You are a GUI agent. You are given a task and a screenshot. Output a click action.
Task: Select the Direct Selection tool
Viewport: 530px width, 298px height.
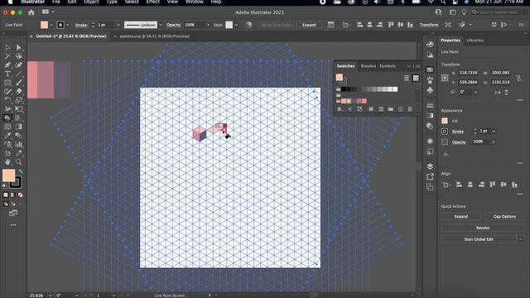pos(19,47)
